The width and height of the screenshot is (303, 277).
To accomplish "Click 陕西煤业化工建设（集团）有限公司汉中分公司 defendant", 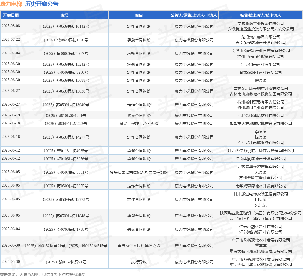I will pos(261,213).
